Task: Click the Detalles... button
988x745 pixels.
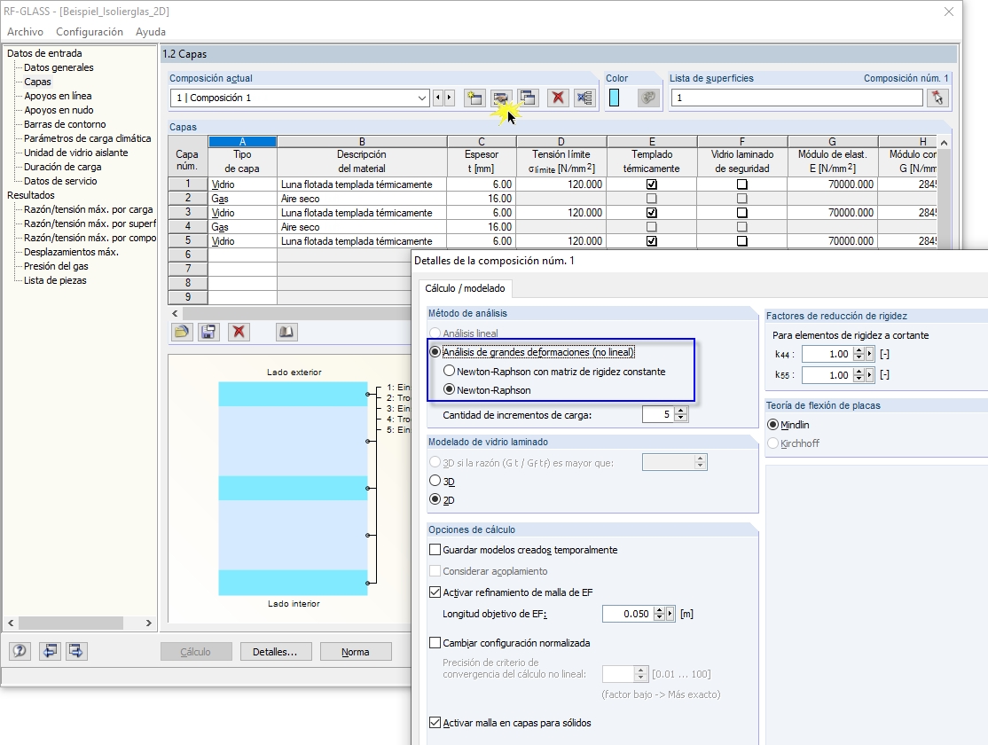Action: [275, 652]
